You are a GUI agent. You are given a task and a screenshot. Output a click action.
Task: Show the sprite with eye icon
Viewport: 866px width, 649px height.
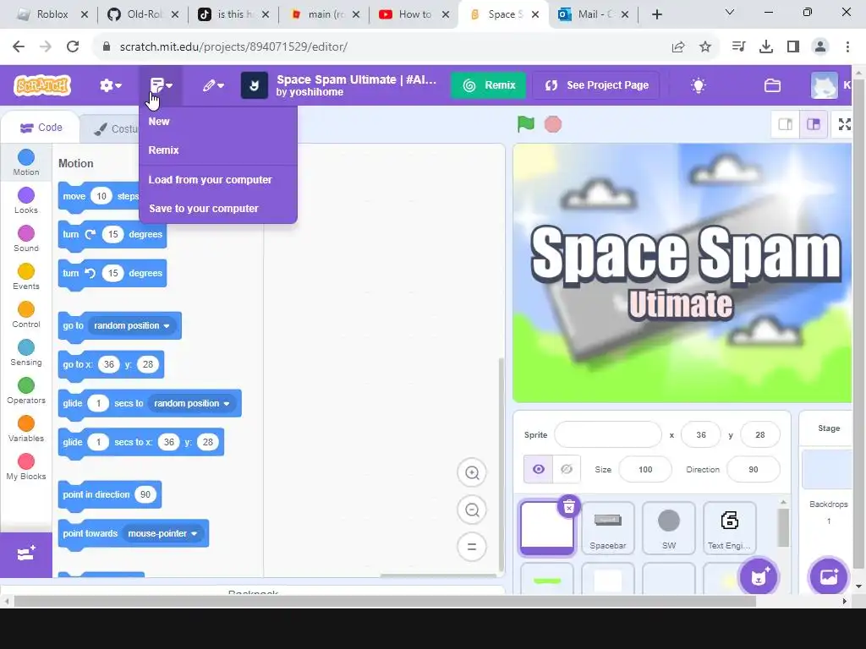[538, 470]
